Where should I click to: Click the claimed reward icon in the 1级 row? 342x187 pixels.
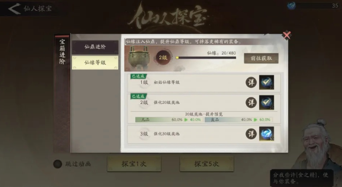[x=267, y=82]
